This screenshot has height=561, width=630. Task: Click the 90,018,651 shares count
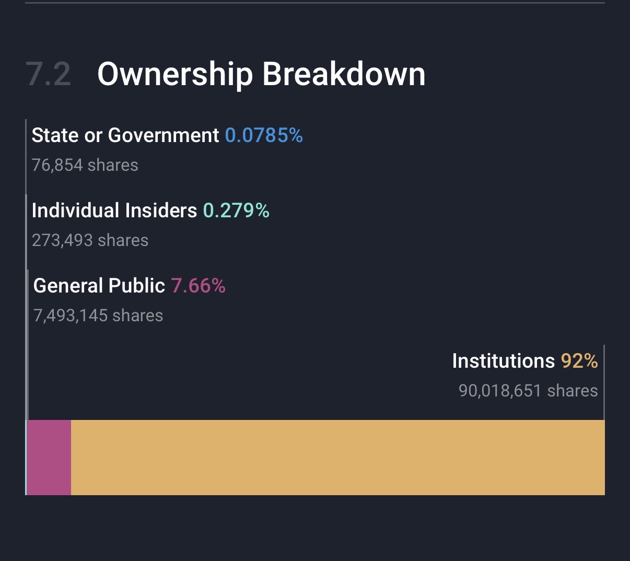pyautogui.click(x=528, y=391)
